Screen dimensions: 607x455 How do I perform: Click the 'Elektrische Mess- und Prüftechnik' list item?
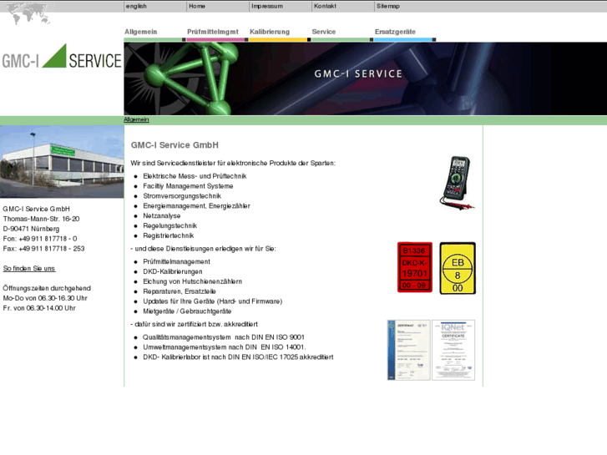pos(195,176)
